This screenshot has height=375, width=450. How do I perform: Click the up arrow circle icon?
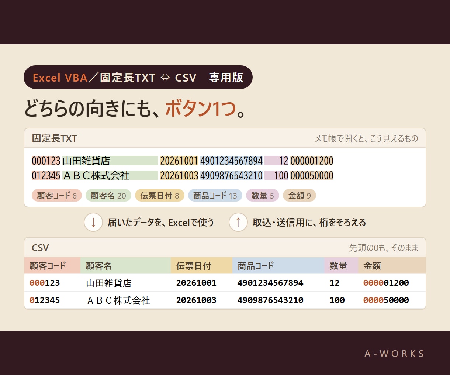coord(238,223)
